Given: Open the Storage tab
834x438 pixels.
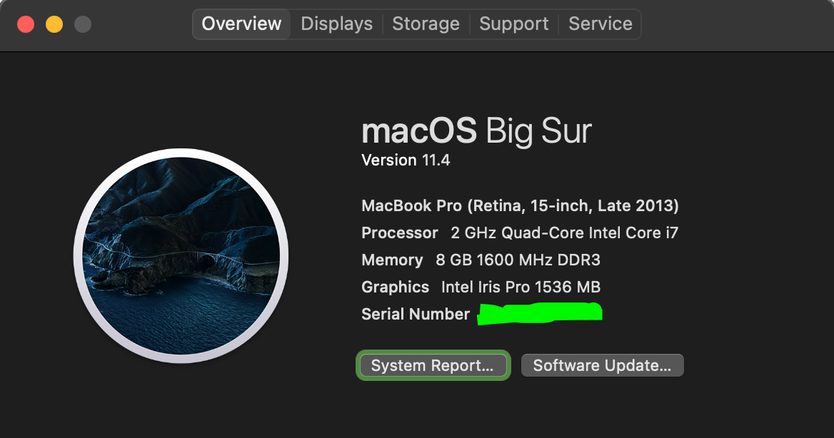Looking at the screenshot, I should tap(426, 24).
